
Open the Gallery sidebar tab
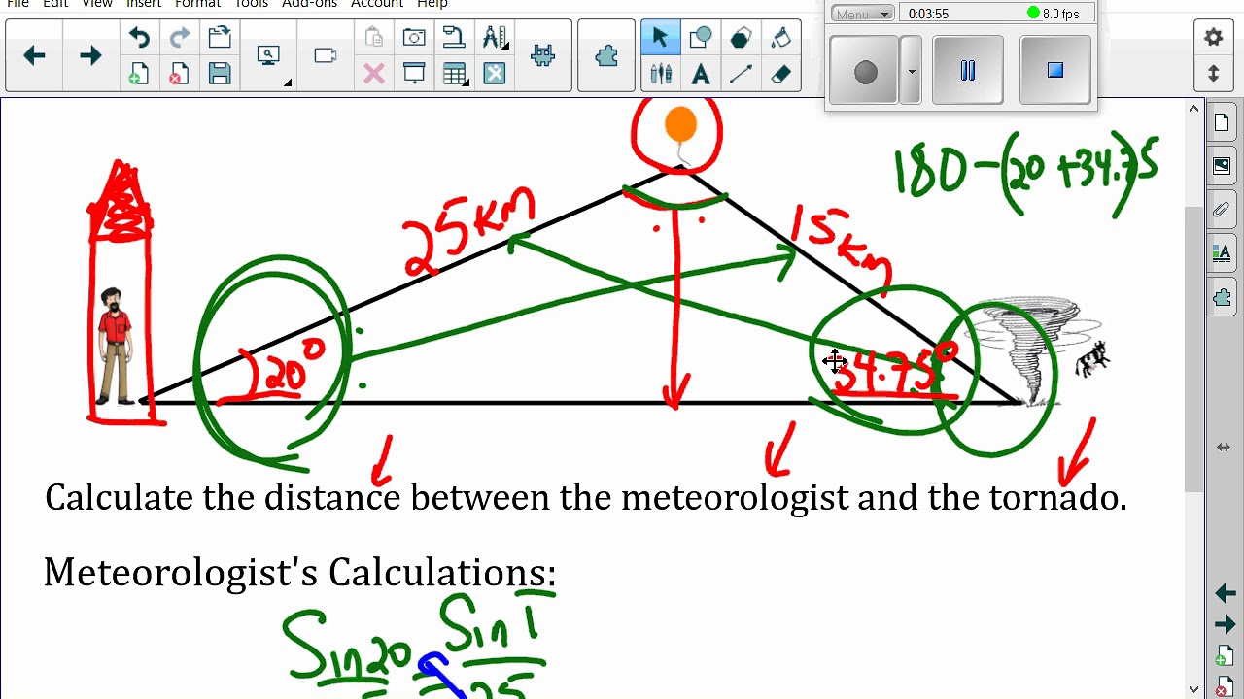1223,166
